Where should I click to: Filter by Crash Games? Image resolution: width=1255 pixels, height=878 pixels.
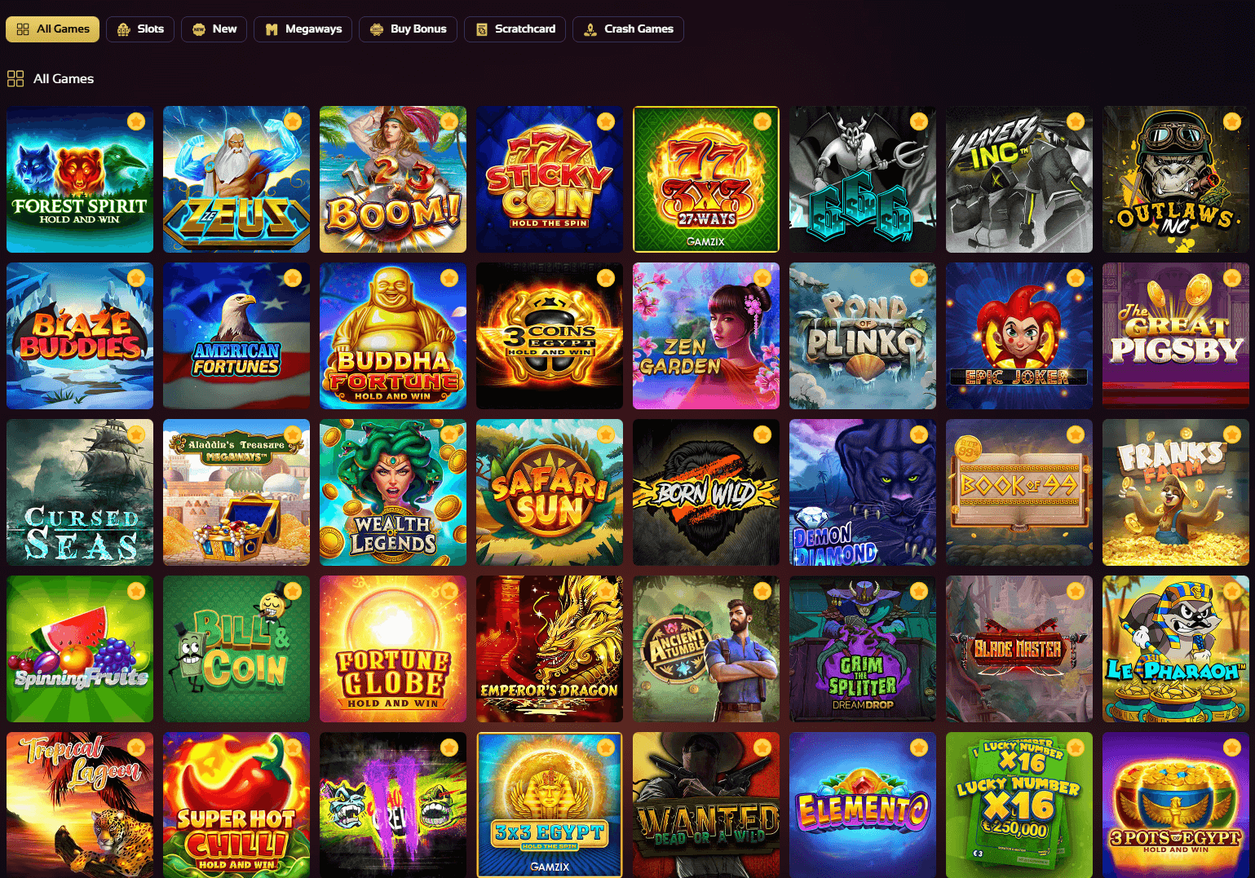coord(629,29)
